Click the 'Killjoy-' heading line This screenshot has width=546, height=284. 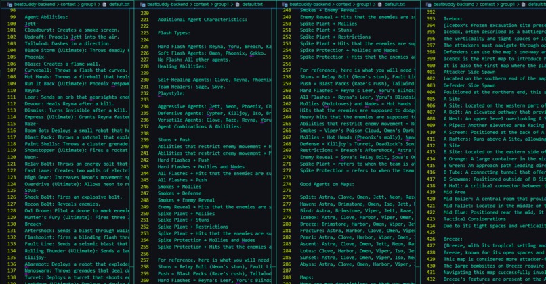(x=35, y=257)
